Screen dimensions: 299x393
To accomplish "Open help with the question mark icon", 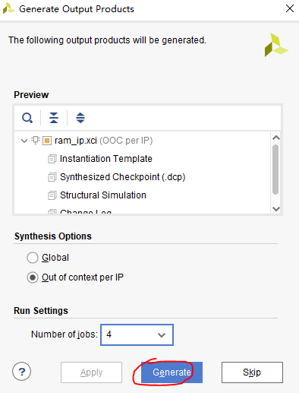I will click(x=21, y=372).
